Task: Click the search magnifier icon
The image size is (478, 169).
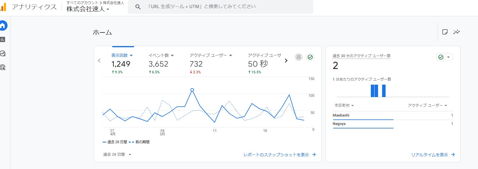Action: [138, 7]
